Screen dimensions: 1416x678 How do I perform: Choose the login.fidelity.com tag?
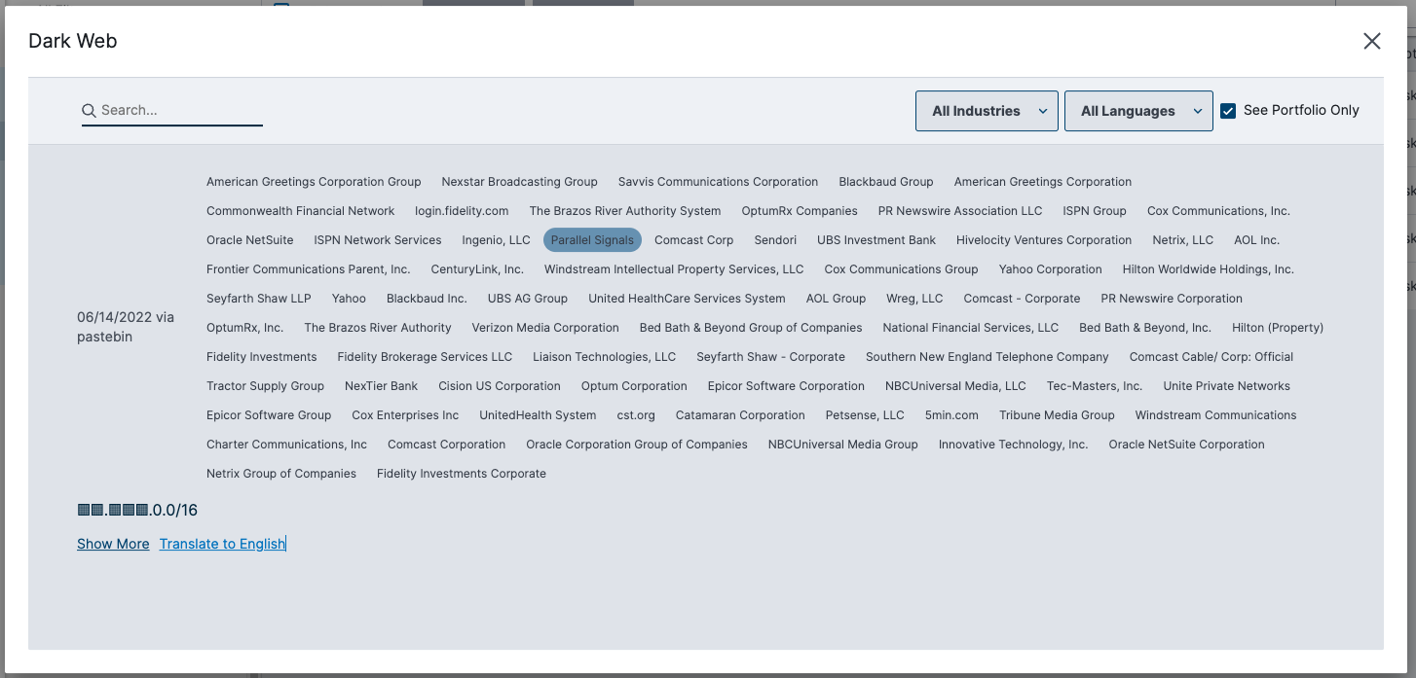(x=462, y=211)
